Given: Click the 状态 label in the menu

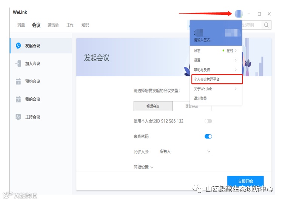Looking at the screenshot, I should tap(197, 51).
